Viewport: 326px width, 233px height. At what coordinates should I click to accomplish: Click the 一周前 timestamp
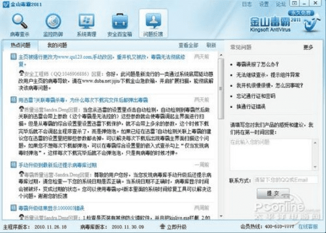pyautogui.click(x=201, y=165)
